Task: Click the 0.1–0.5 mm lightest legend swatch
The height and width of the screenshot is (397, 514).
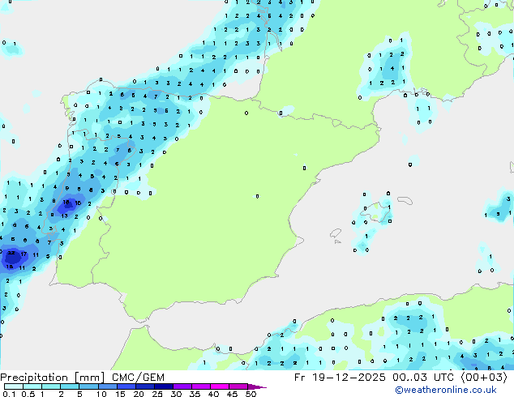Action: point(14,386)
